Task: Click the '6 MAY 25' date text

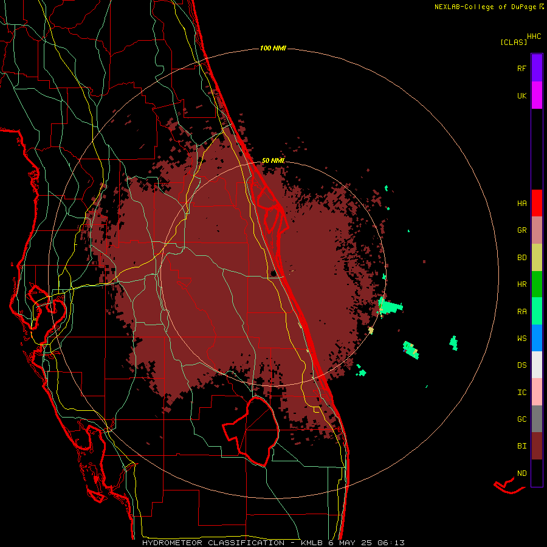Action: [x=349, y=543]
